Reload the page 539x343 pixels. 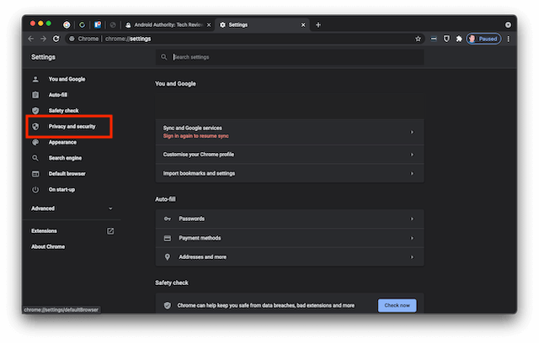coord(56,39)
